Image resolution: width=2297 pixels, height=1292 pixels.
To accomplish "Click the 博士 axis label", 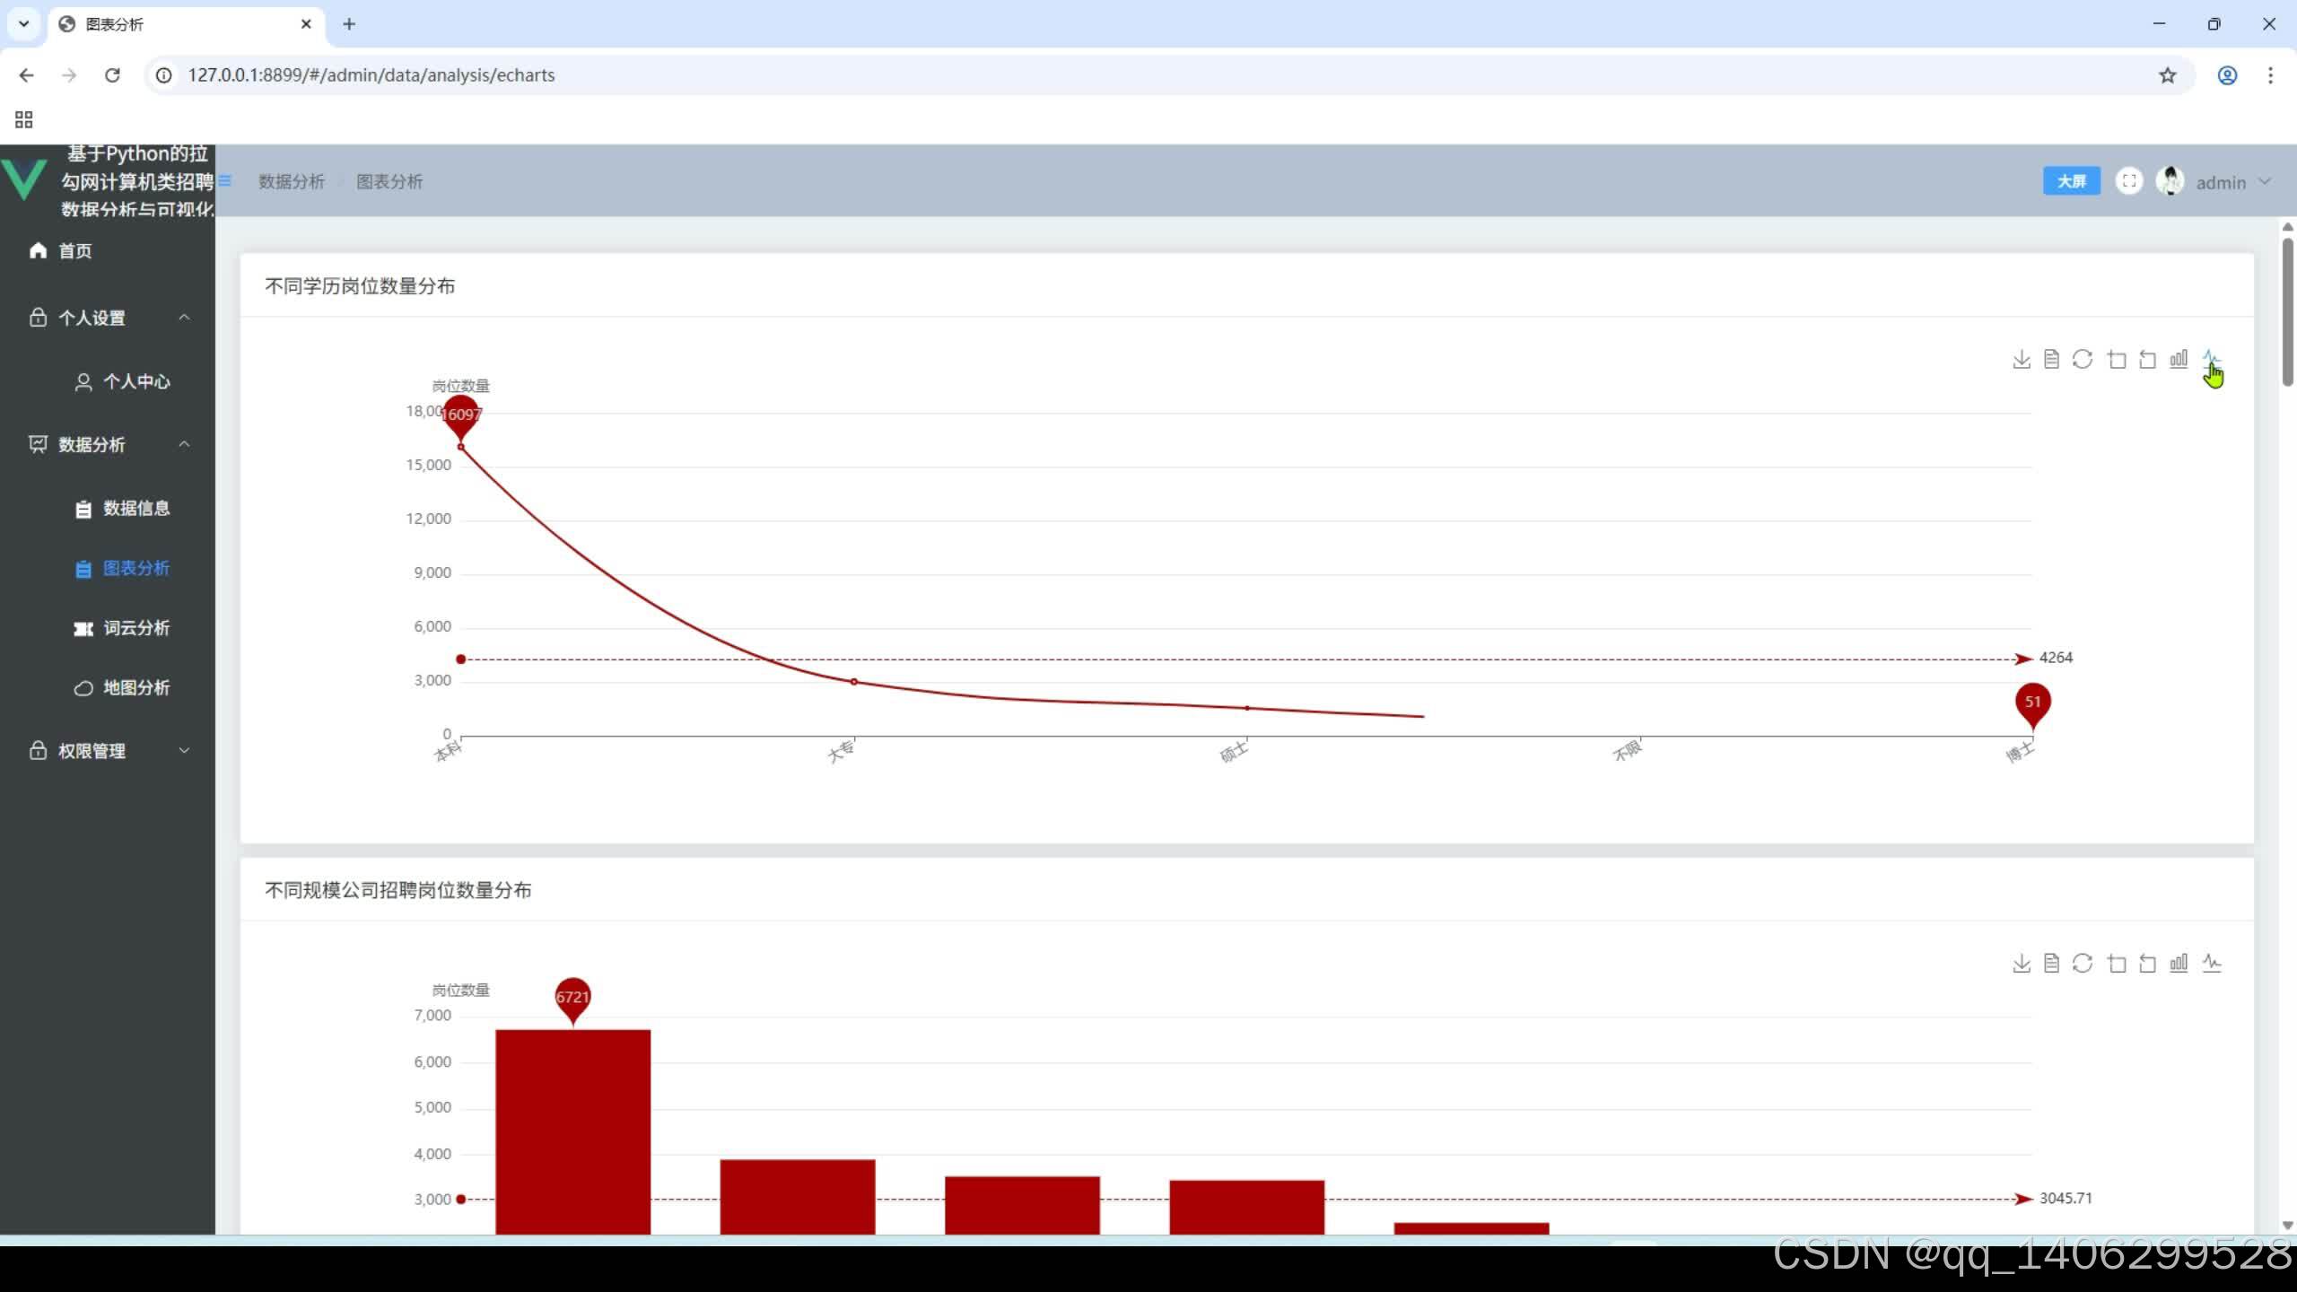I will [x=2020, y=752].
